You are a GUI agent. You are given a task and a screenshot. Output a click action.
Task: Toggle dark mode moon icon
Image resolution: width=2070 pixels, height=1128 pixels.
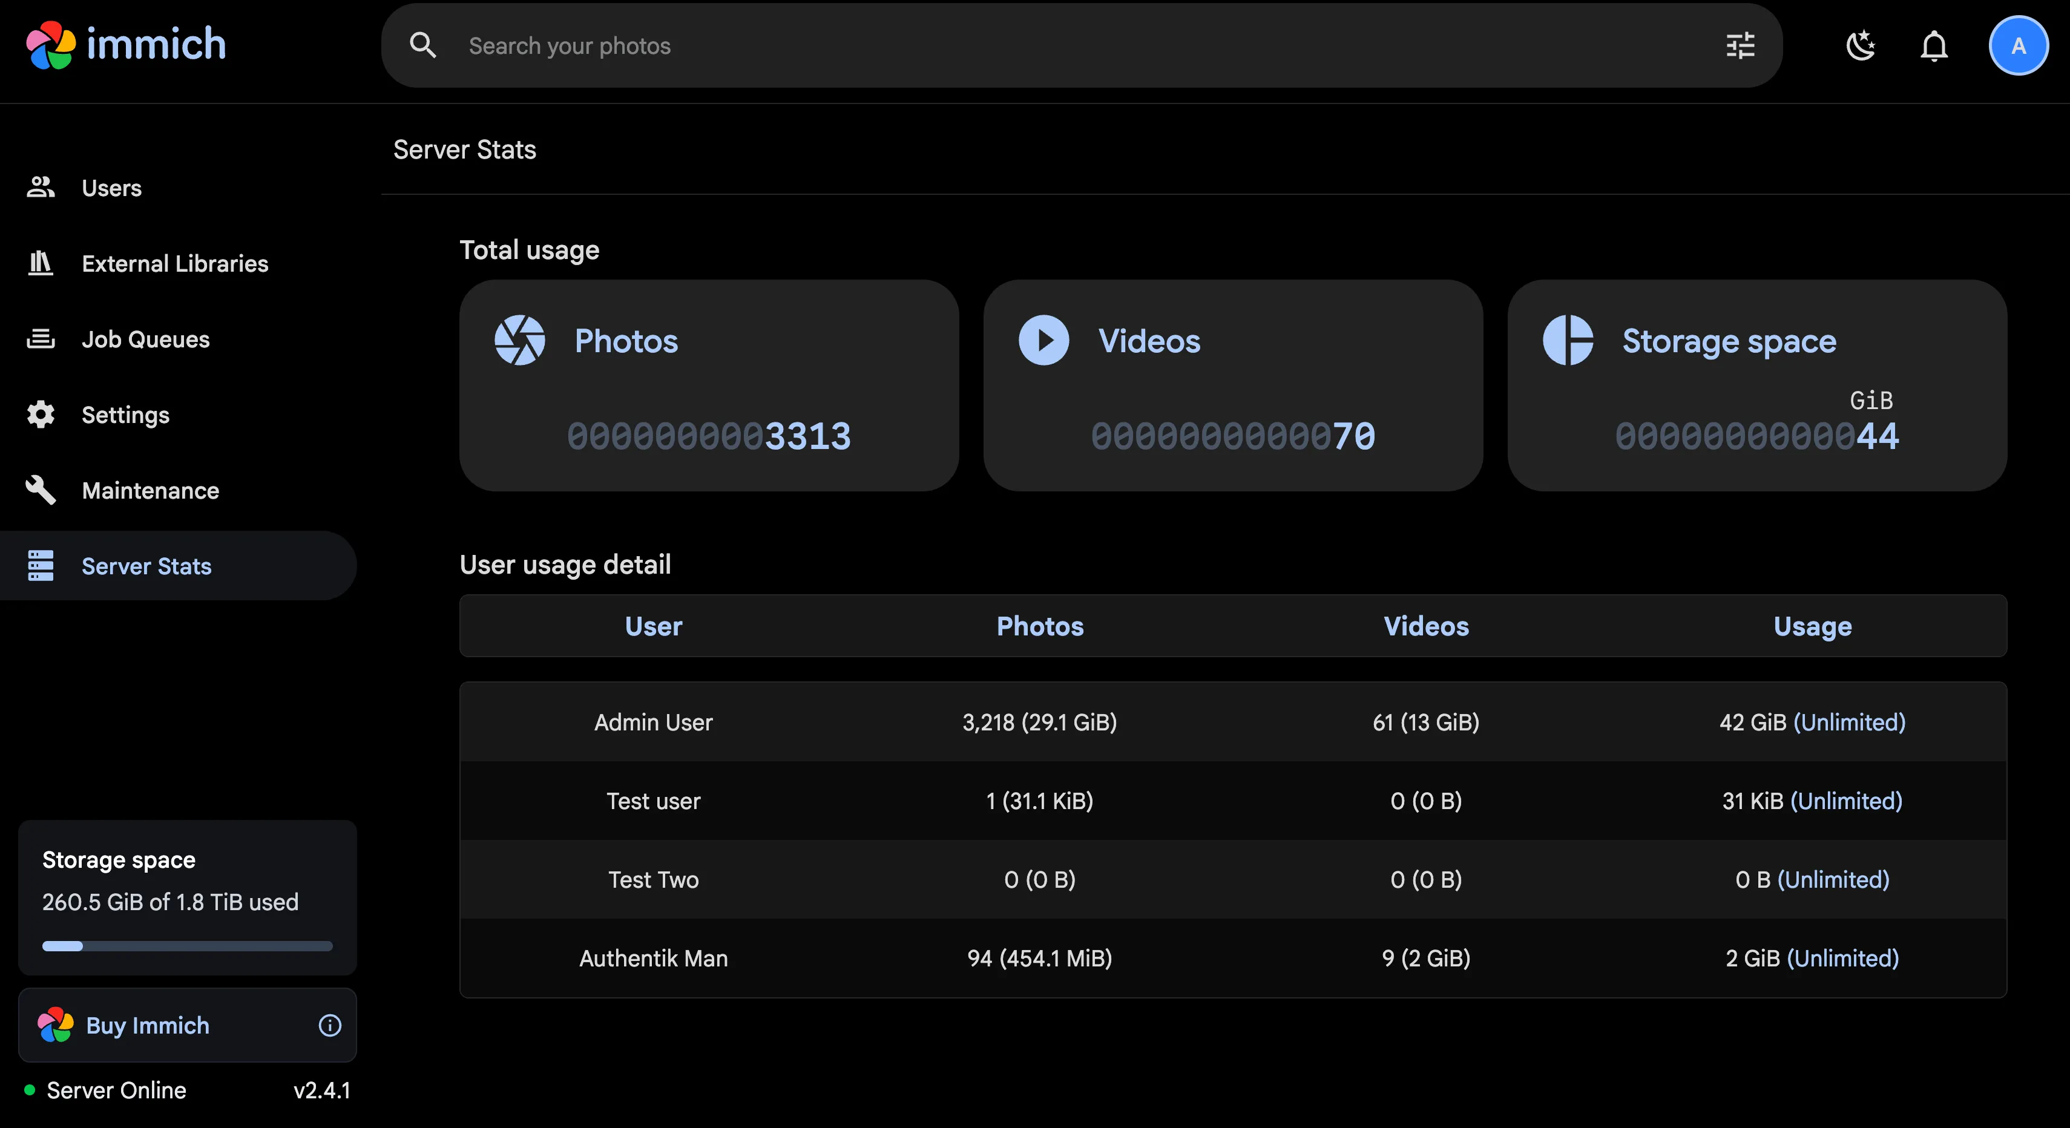(x=1860, y=46)
